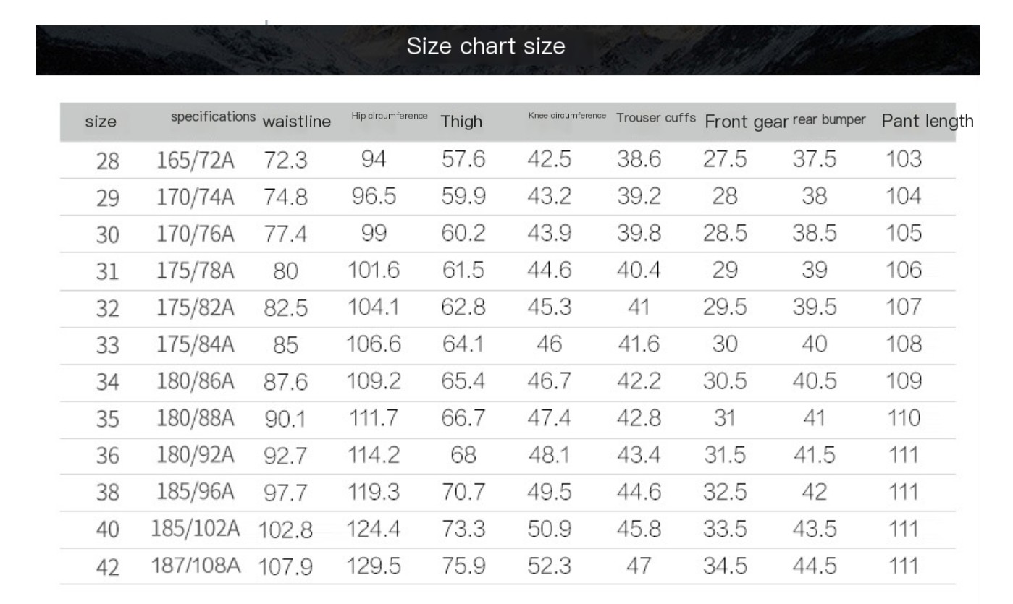Viewport: 1013px width, 604px height.
Task: Select pant length value 108
Action: click(904, 344)
